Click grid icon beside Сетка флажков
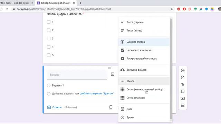 [x=122, y=98]
